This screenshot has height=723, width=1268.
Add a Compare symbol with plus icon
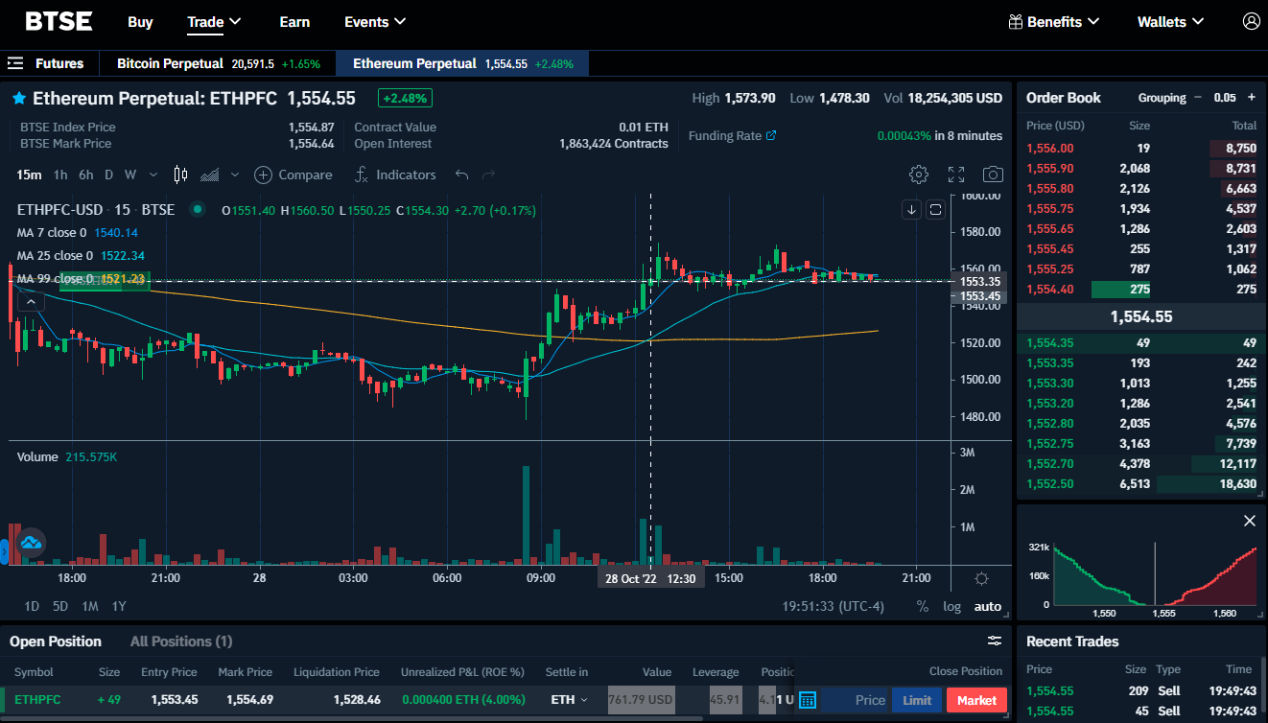294,175
